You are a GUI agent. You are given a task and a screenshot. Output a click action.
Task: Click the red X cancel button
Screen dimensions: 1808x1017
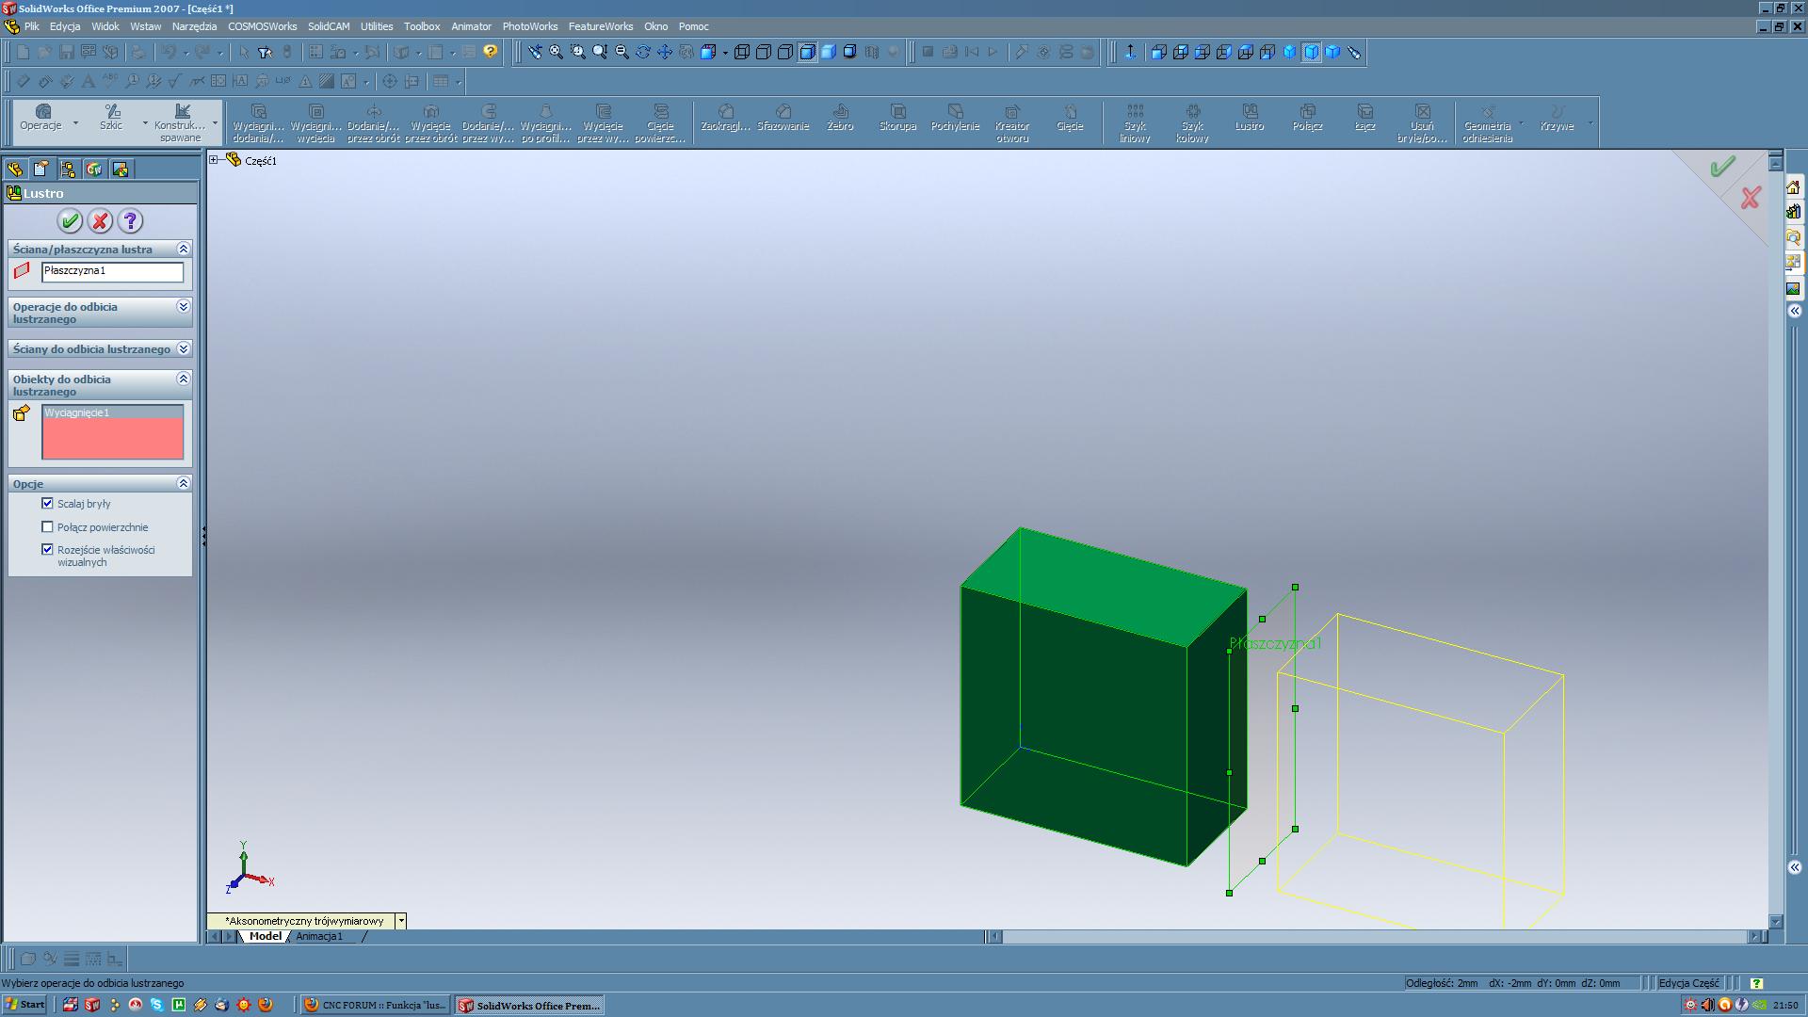(x=99, y=221)
